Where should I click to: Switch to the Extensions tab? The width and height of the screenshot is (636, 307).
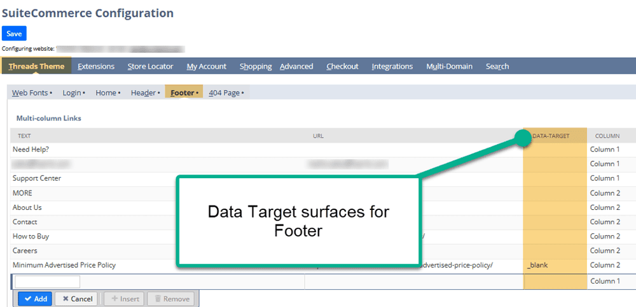point(96,67)
